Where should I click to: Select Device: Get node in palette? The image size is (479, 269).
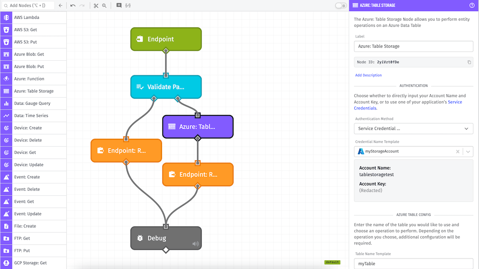pos(34,152)
